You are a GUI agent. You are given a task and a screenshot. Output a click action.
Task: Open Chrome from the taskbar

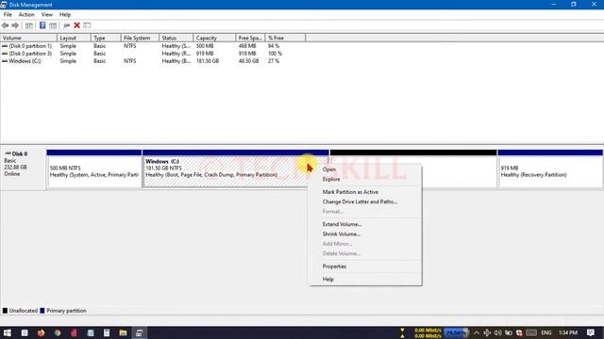coord(58,332)
